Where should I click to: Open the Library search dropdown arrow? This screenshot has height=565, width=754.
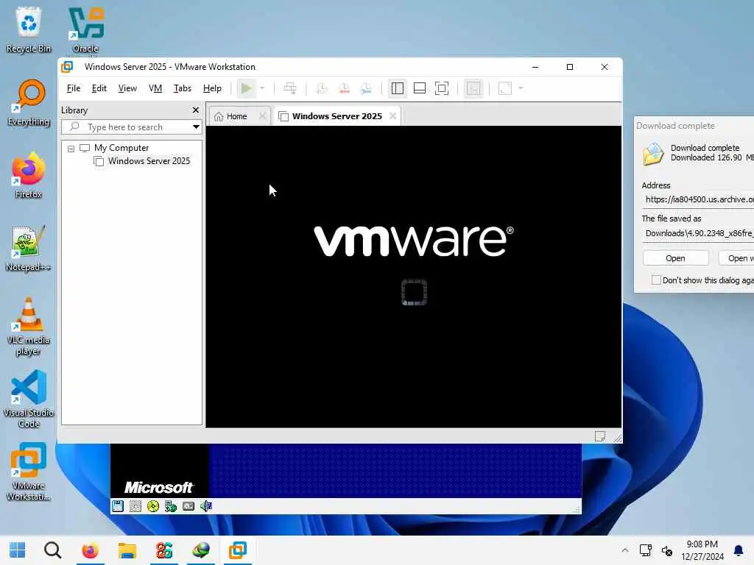click(196, 127)
